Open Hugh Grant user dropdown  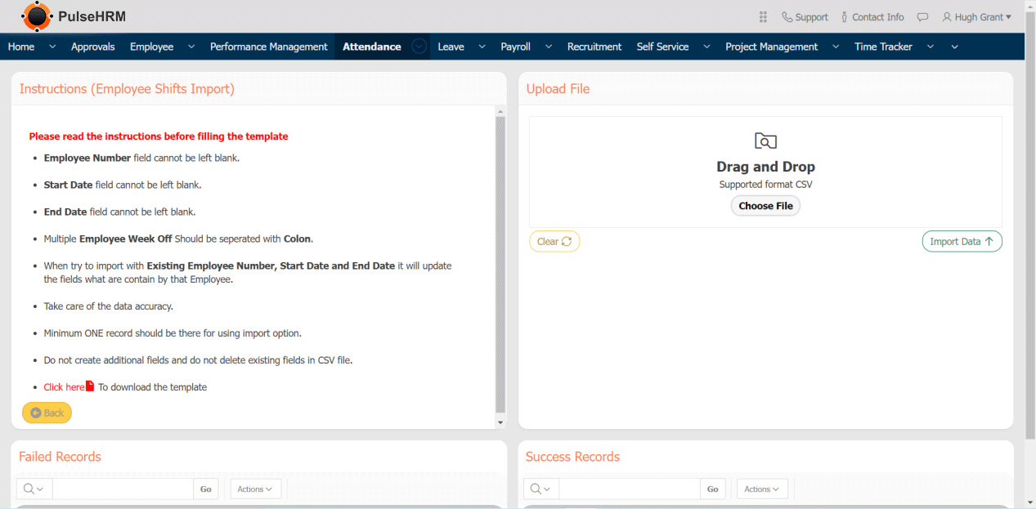976,17
